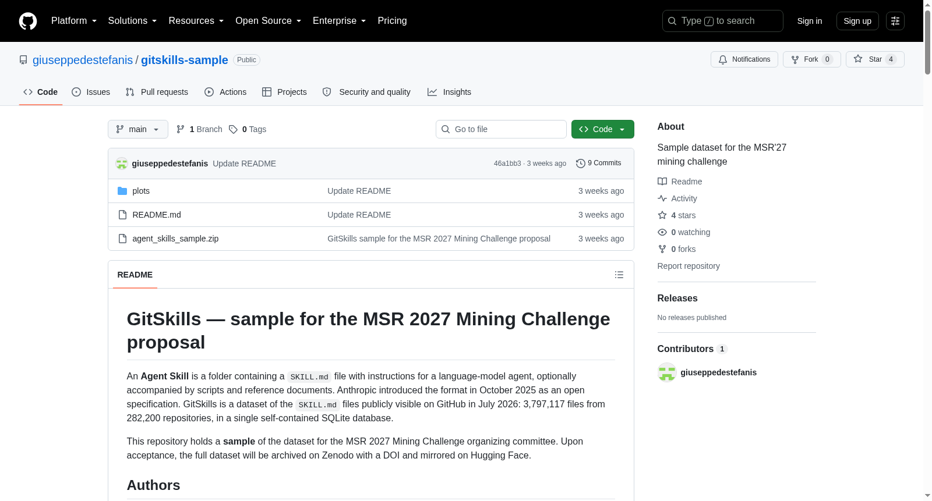Open the README outline icon
The width and height of the screenshot is (932, 501).
pyautogui.click(x=619, y=275)
